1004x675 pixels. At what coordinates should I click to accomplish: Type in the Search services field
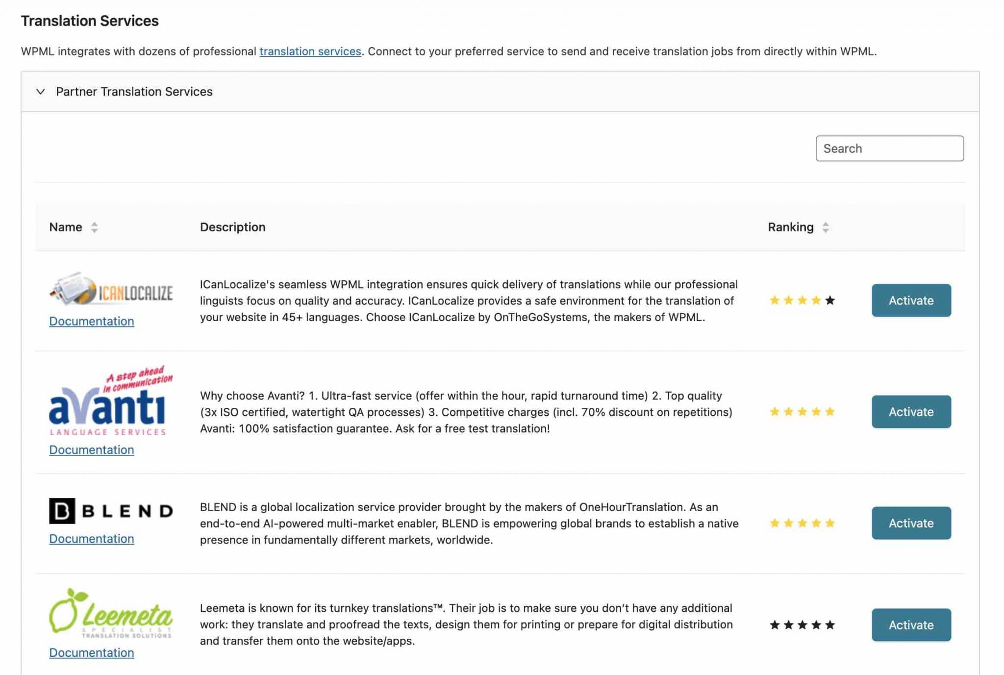pyautogui.click(x=889, y=149)
